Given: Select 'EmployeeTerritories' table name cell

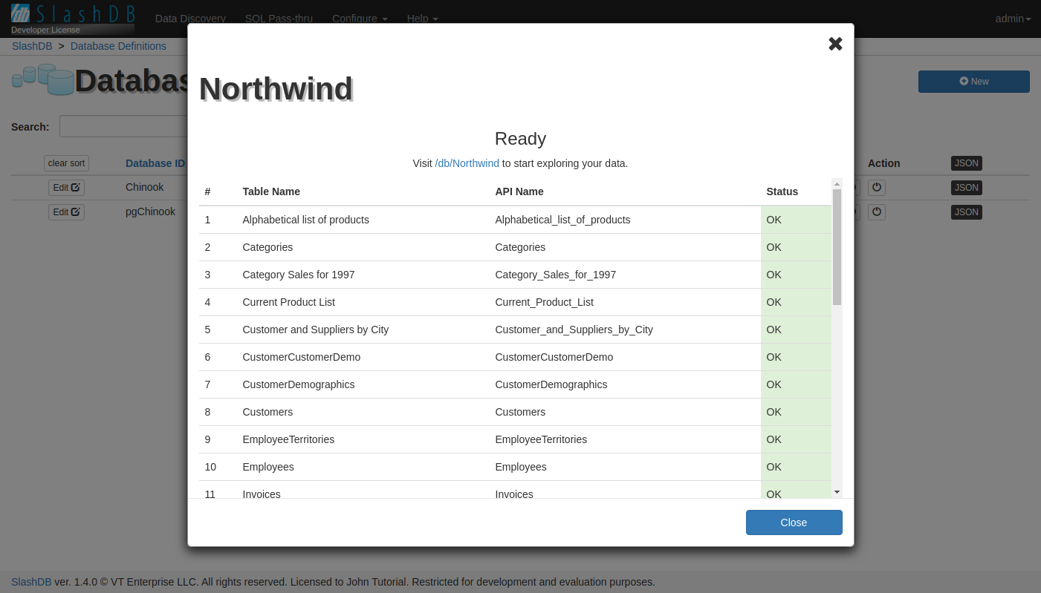Looking at the screenshot, I should 288,439.
